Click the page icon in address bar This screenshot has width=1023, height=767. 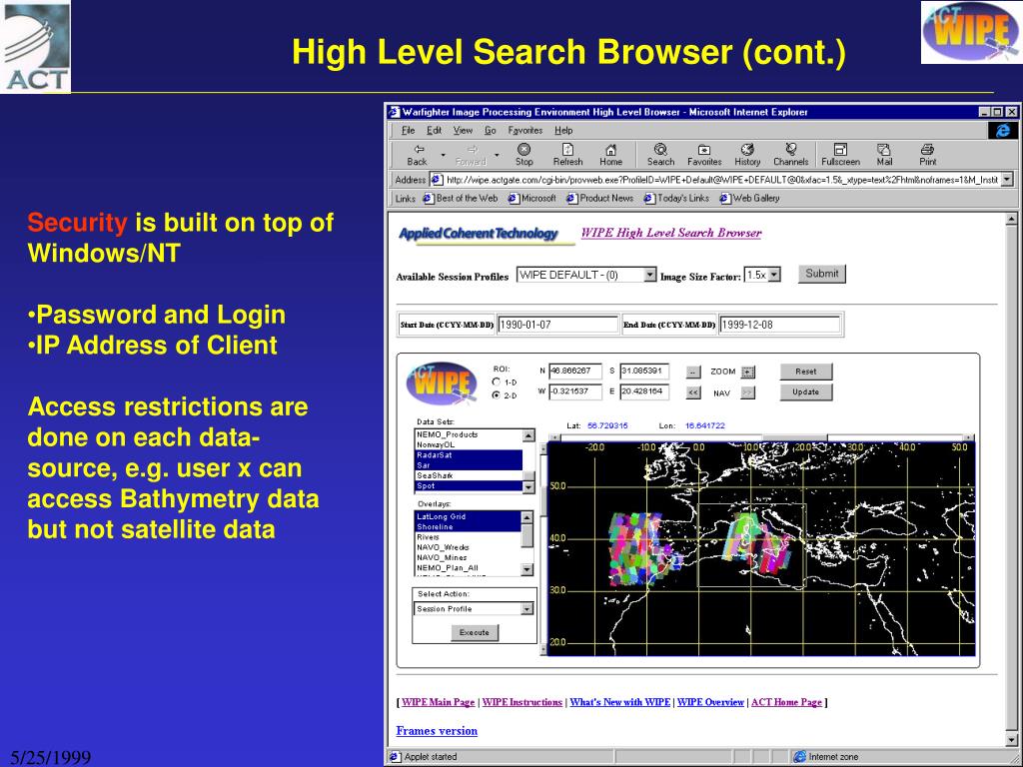click(437, 180)
